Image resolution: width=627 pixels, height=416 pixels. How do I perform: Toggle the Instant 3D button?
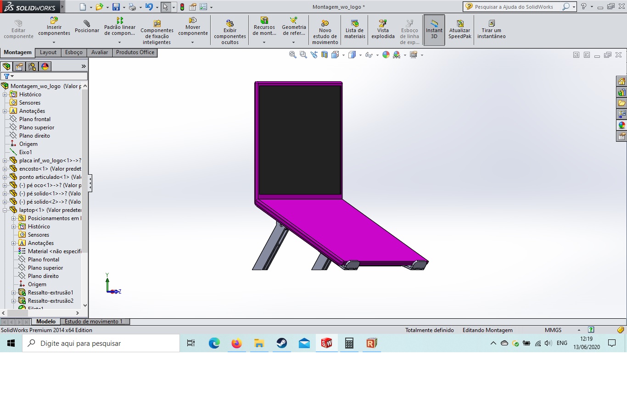tap(434, 30)
